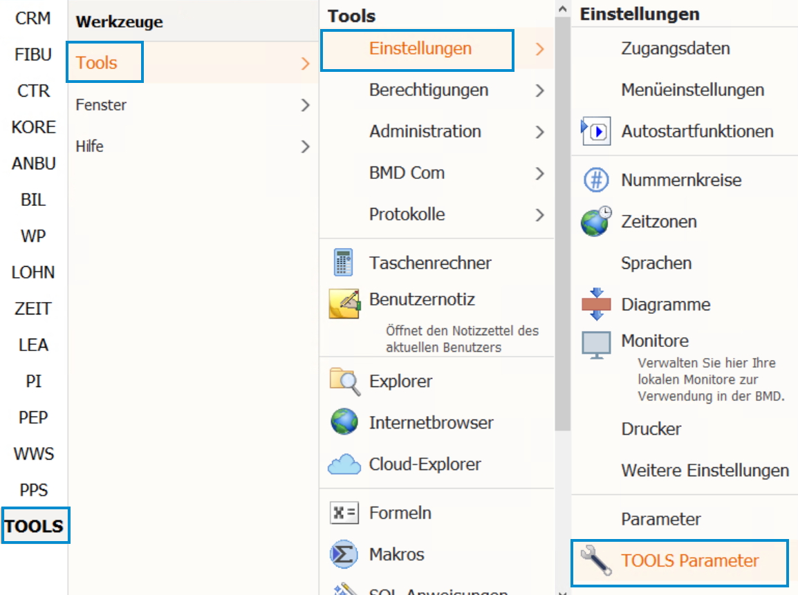Switch to the PEP module
Screen dimensions: 798x595
(33, 418)
